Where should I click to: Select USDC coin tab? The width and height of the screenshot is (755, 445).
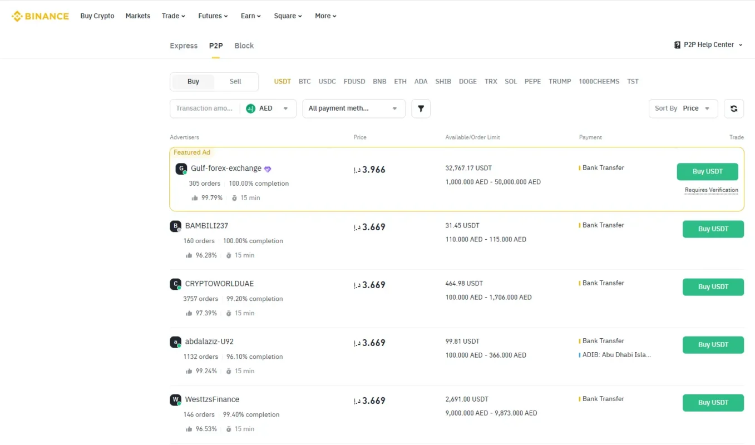(x=327, y=82)
